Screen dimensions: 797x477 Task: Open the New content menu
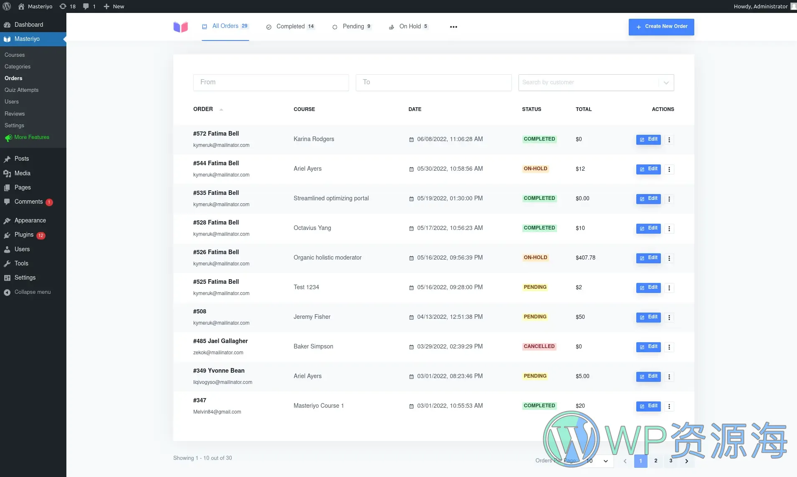114,6
